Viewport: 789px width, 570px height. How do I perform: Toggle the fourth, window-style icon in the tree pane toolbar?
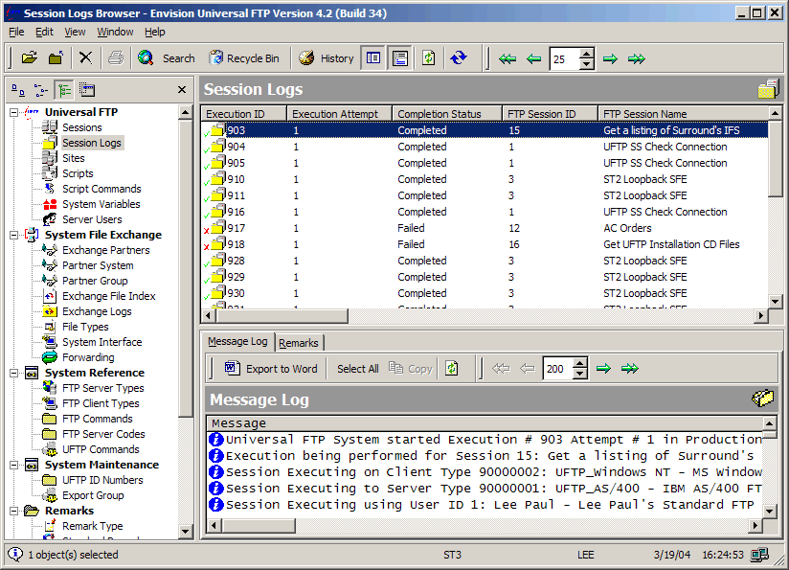click(x=86, y=90)
